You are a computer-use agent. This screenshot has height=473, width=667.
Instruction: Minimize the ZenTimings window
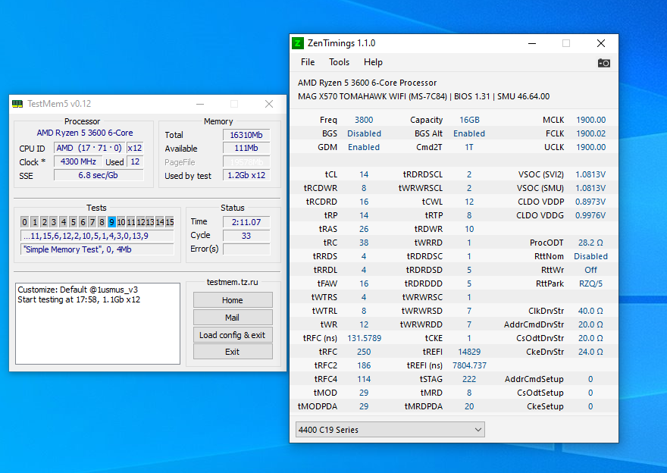click(x=532, y=43)
